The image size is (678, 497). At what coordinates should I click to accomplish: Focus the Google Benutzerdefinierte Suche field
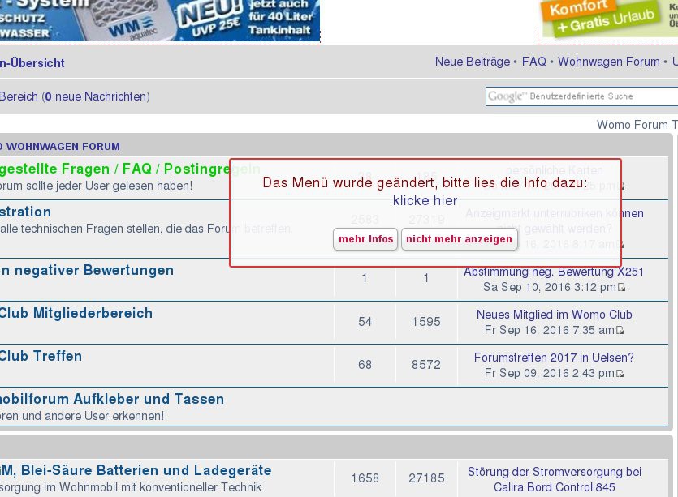click(581, 96)
